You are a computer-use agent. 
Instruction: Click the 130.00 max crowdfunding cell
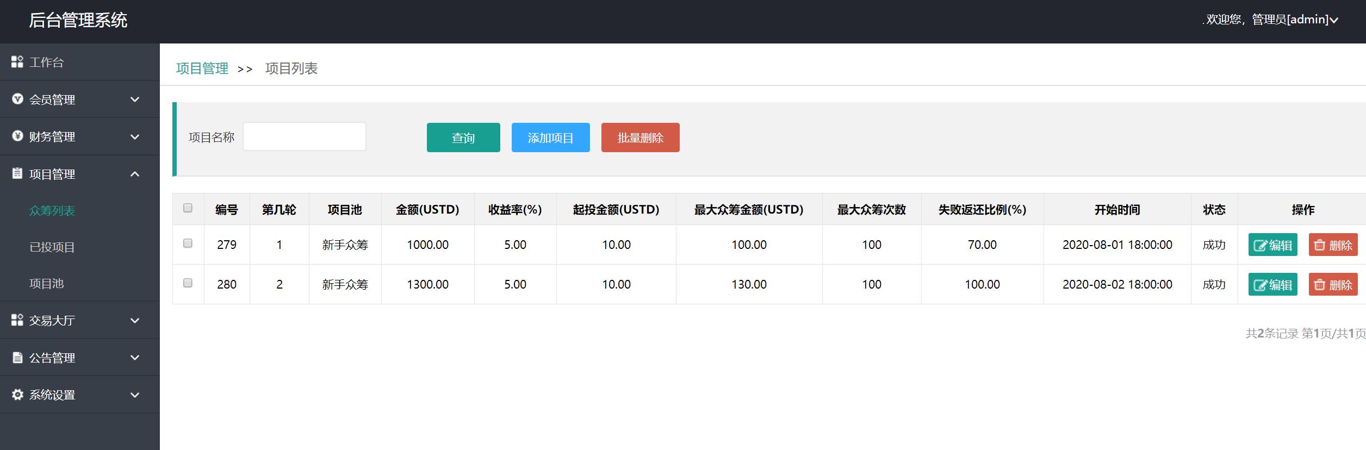pyautogui.click(x=749, y=285)
